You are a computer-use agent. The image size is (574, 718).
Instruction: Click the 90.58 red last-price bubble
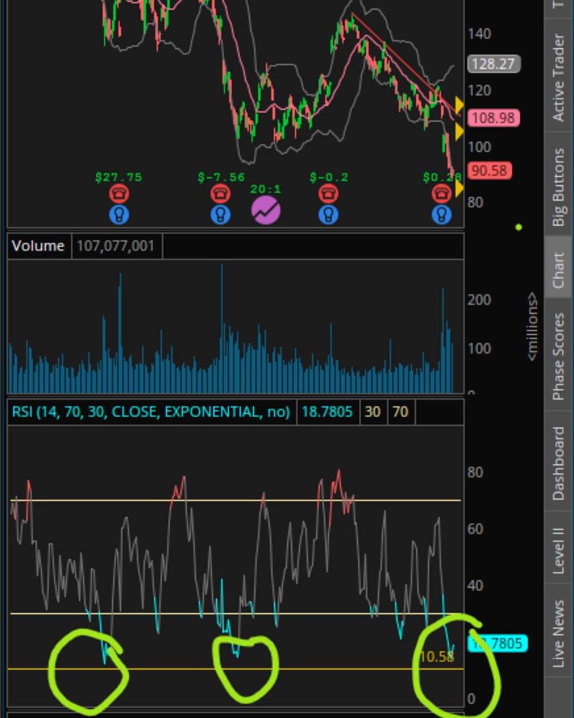click(489, 171)
